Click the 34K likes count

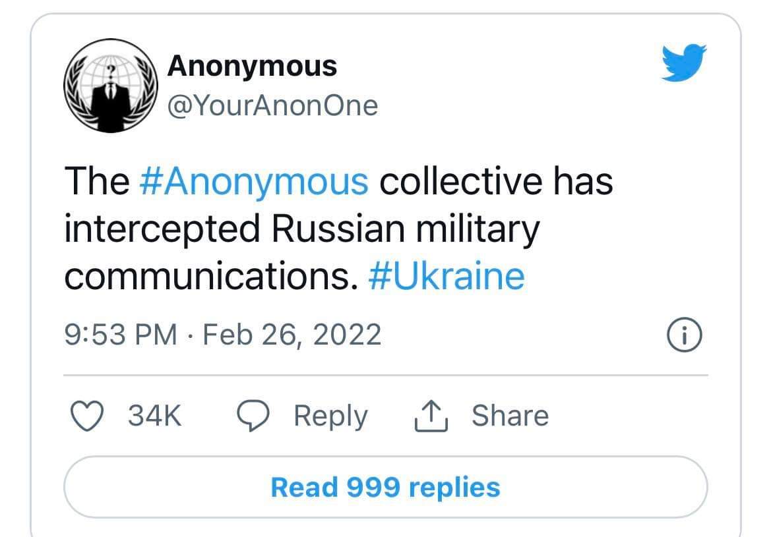155,416
